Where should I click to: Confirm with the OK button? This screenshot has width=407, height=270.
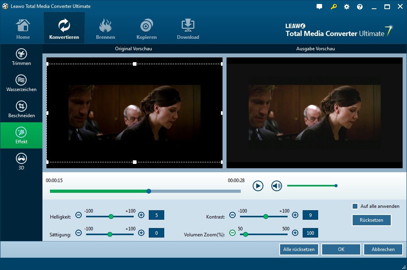tap(341, 249)
